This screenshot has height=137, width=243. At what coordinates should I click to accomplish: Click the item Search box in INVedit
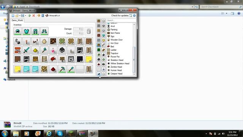[121, 20]
